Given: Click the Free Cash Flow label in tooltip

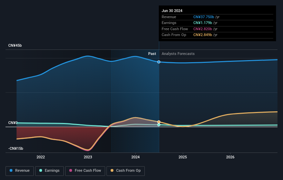Looking at the screenshot, I should [175, 29].
